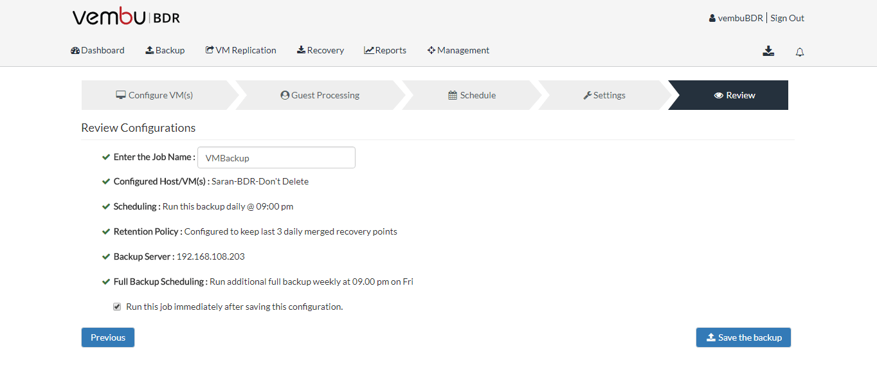The image size is (877, 367).
Task: Click the calendar icon on Schedule step
Action: coord(453,95)
